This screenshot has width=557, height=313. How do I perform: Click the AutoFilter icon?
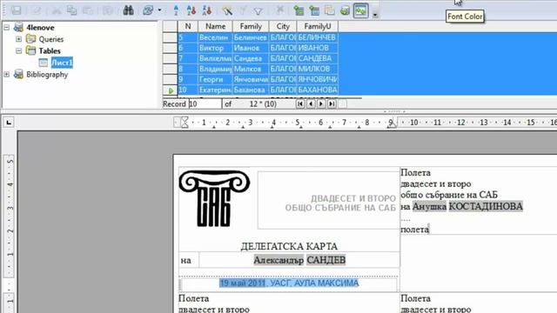coord(227,10)
